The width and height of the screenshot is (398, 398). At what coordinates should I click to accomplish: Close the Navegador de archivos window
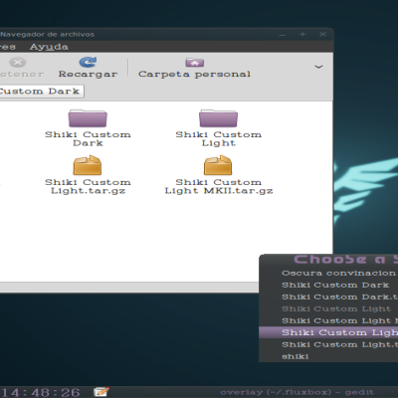pos(322,34)
